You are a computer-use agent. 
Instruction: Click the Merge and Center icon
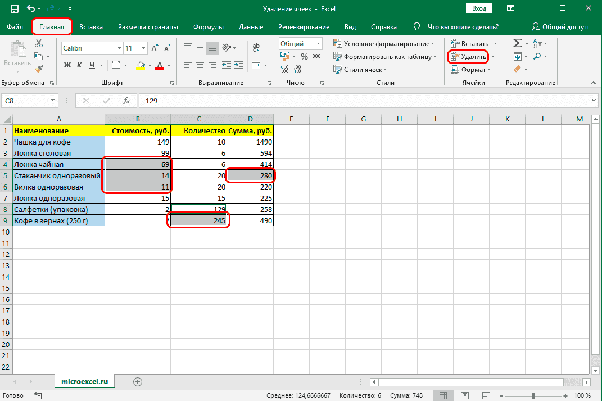(256, 65)
